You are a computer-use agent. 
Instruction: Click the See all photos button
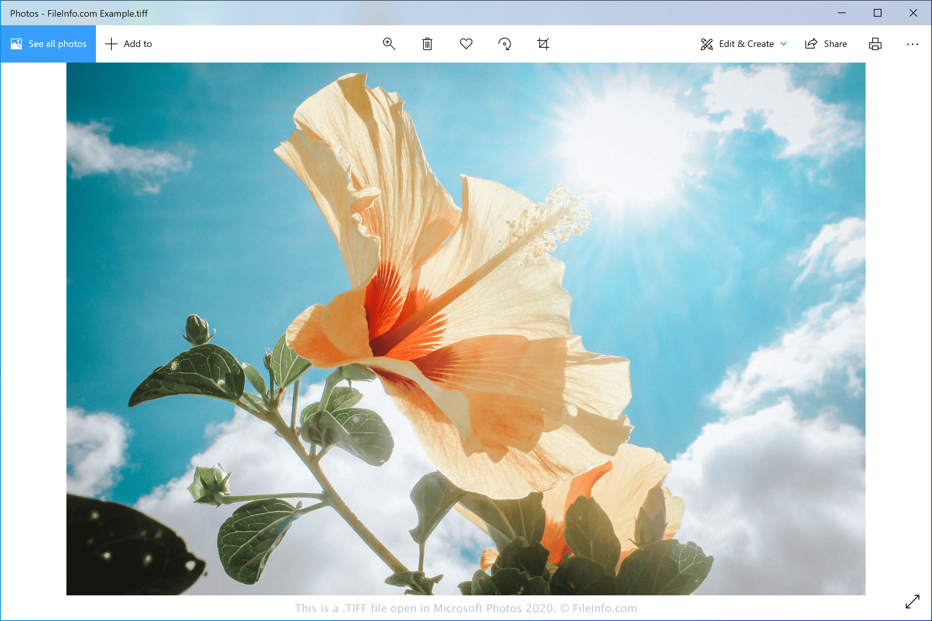pyautogui.click(x=47, y=43)
